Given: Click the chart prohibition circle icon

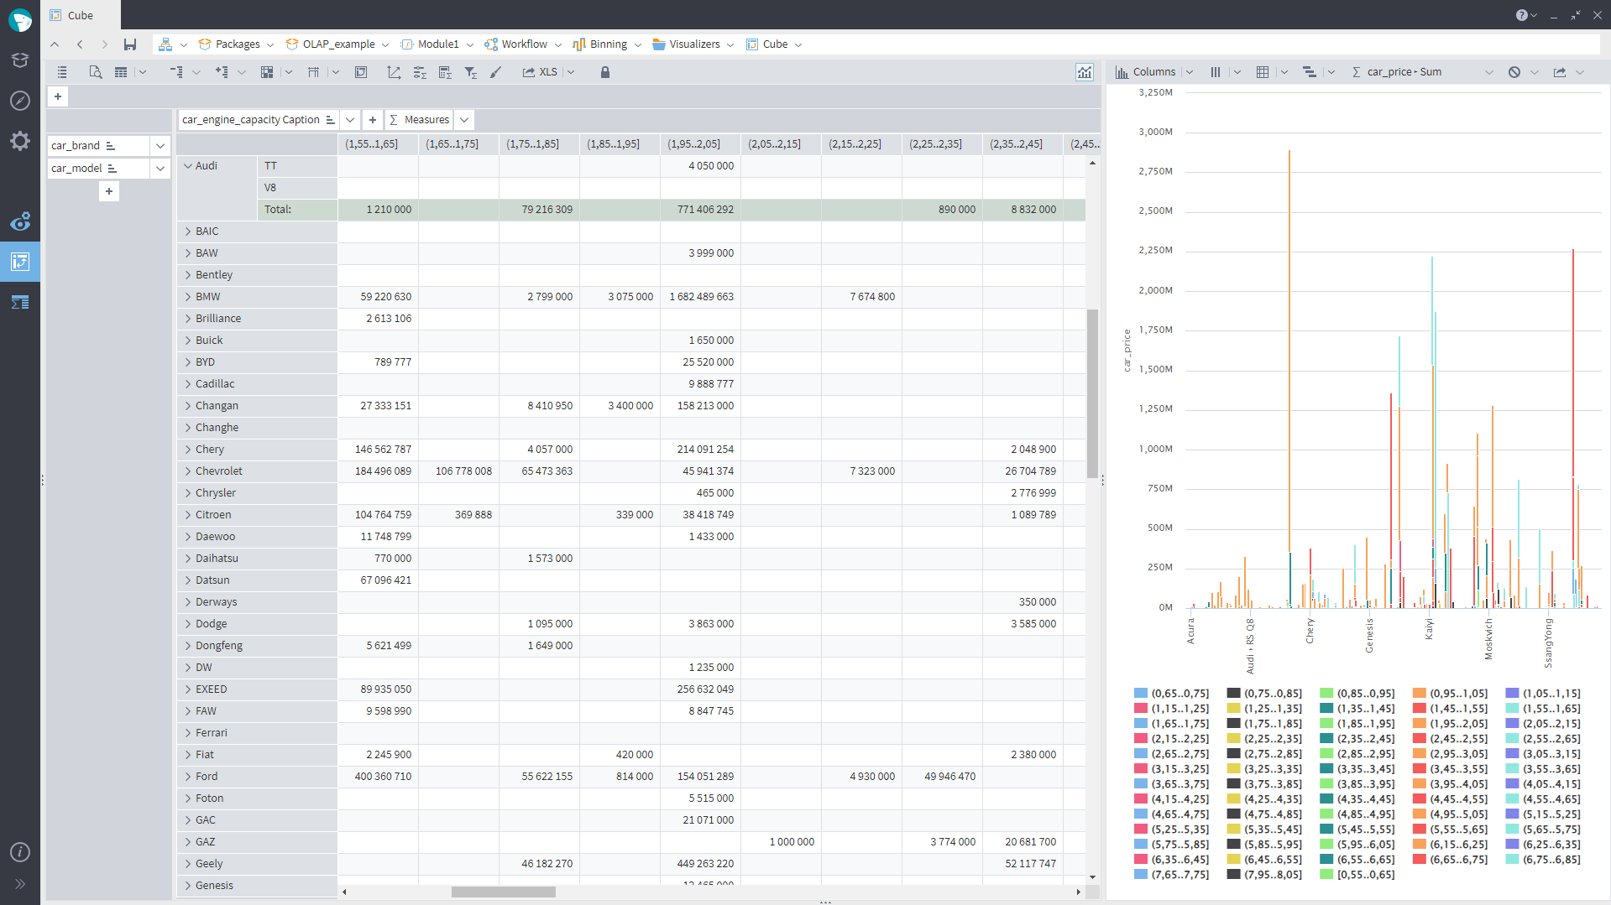Looking at the screenshot, I should click(1514, 72).
